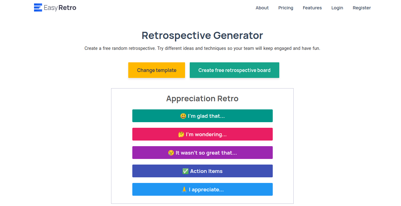The height and width of the screenshot is (206, 401).
Task: Open Features from the top navigation
Action: point(312,8)
